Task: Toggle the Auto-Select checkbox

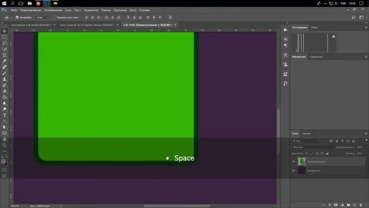Action: point(17,17)
